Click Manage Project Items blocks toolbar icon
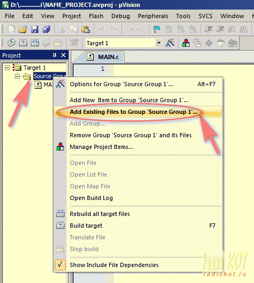The width and height of the screenshot is (254, 283). (185, 43)
